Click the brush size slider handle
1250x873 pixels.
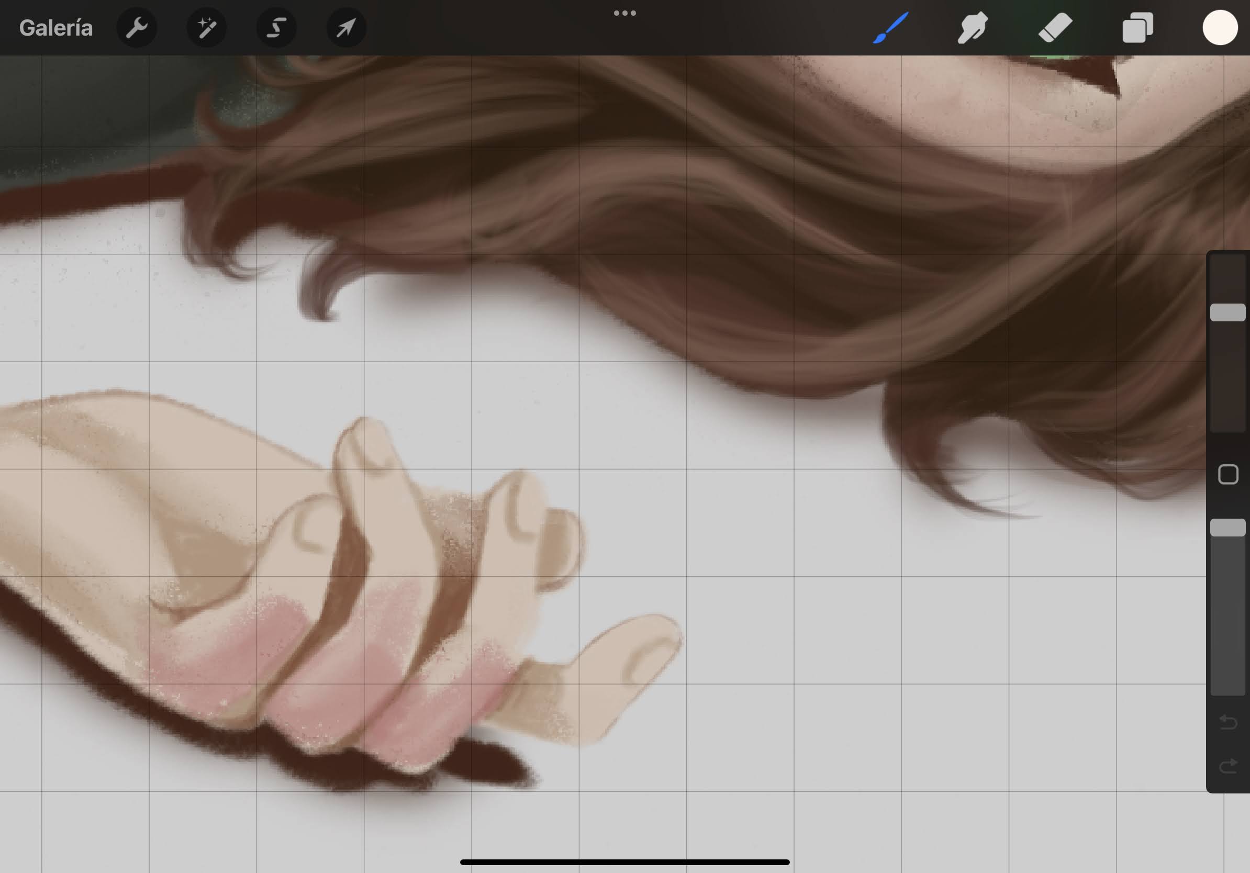1227,312
